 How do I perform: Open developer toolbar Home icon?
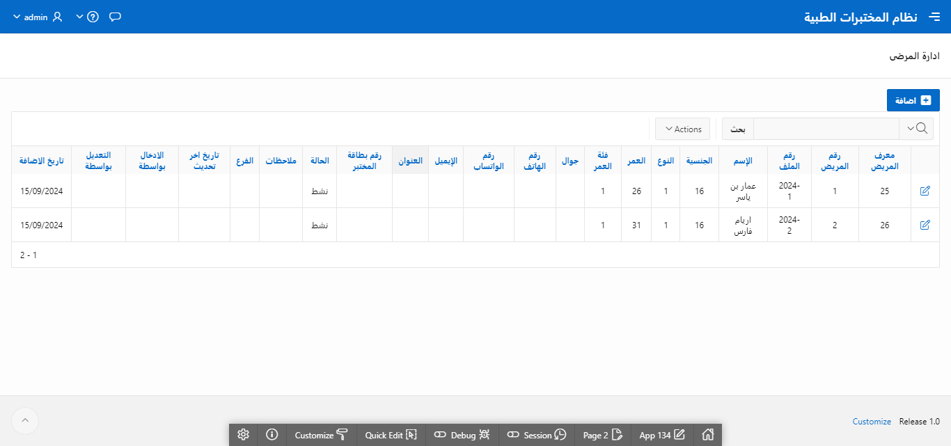(x=708, y=435)
